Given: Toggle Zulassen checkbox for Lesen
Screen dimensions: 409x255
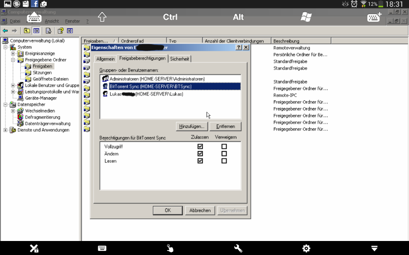Looking at the screenshot, I should pos(200,161).
